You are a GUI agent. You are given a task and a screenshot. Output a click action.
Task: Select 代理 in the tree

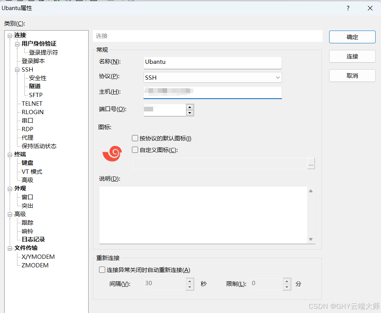coord(27,138)
